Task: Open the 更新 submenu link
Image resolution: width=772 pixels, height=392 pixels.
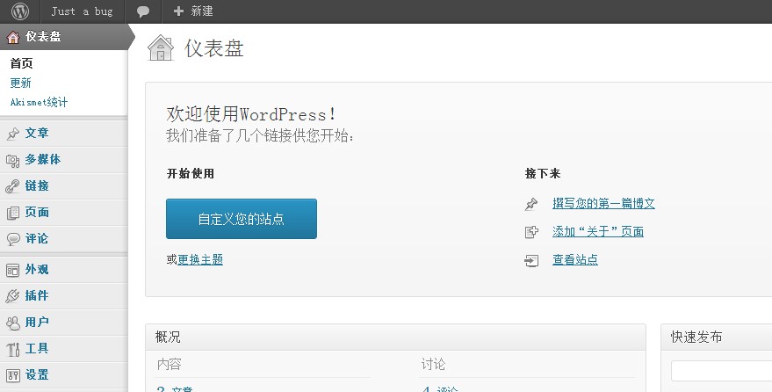Action: (x=21, y=83)
